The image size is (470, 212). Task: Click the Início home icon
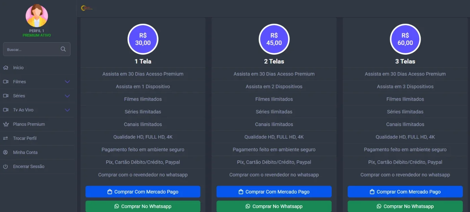click(x=6, y=67)
